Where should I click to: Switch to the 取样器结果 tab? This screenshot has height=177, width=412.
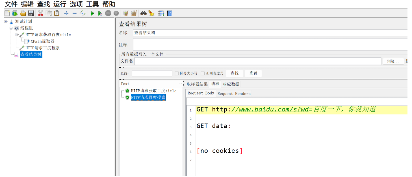click(x=197, y=84)
